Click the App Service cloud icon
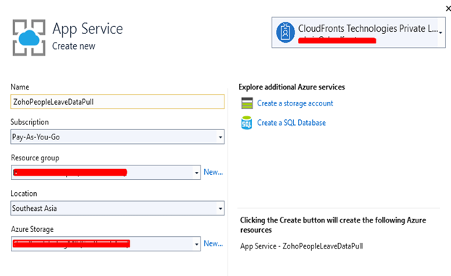Viewport: 451px width, 276px height. pos(29,38)
